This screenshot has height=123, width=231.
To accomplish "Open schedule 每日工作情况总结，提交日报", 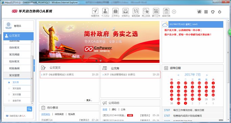I will [x=189, y=110].
